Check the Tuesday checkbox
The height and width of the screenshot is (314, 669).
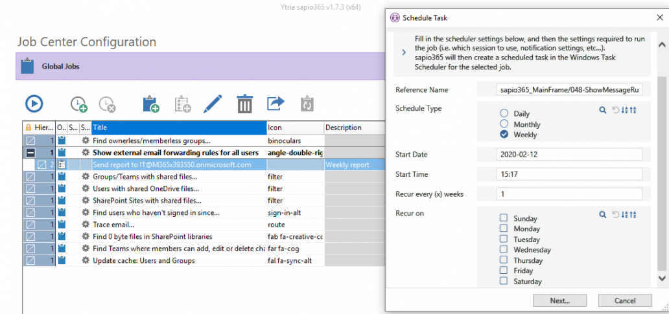tap(504, 239)
